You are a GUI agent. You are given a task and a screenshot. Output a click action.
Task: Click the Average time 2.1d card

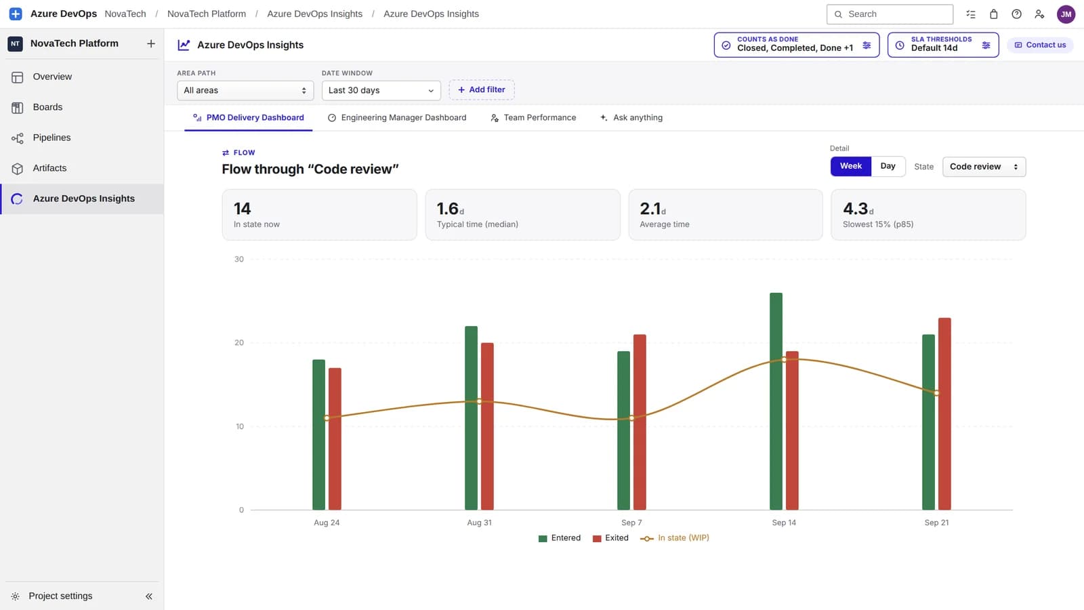(x=726, y=215)
